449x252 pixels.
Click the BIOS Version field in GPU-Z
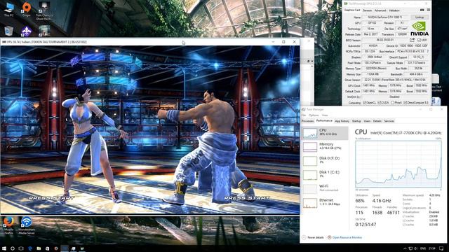(x=385, y=40)
